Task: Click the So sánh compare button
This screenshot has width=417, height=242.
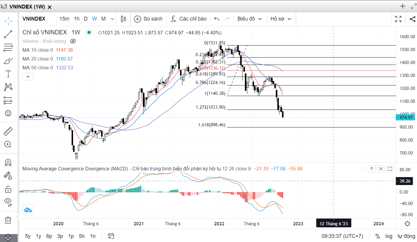Action: pos(148,19)
